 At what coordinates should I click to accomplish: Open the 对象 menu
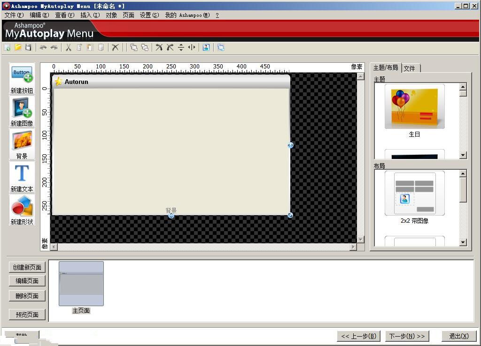(x=111, y=15)
